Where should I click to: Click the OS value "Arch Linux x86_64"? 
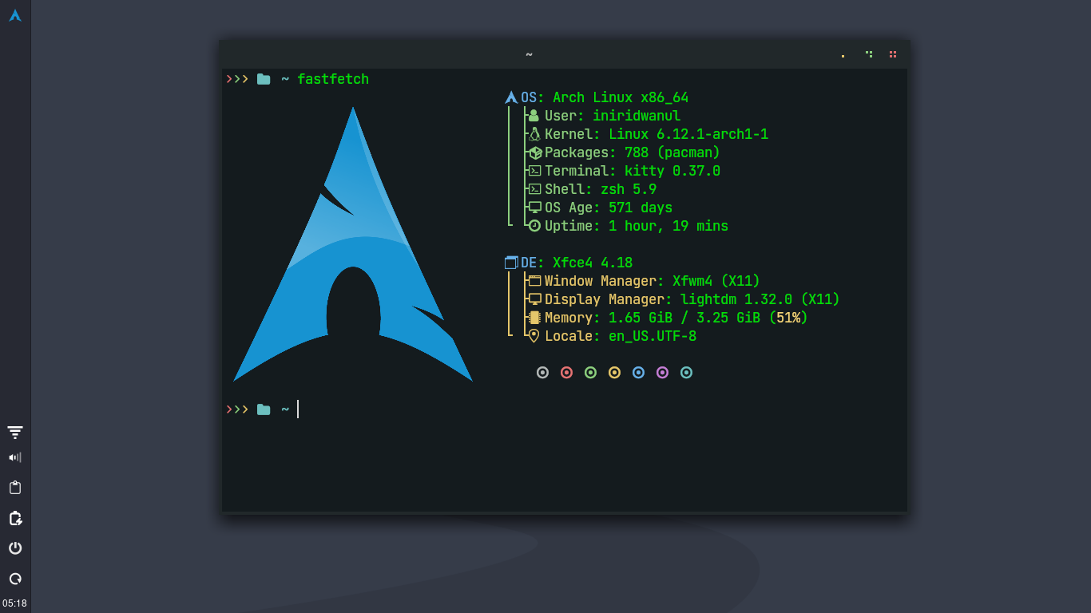(x=621, y=97)
